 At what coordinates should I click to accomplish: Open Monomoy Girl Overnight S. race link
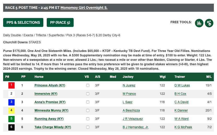84,8
